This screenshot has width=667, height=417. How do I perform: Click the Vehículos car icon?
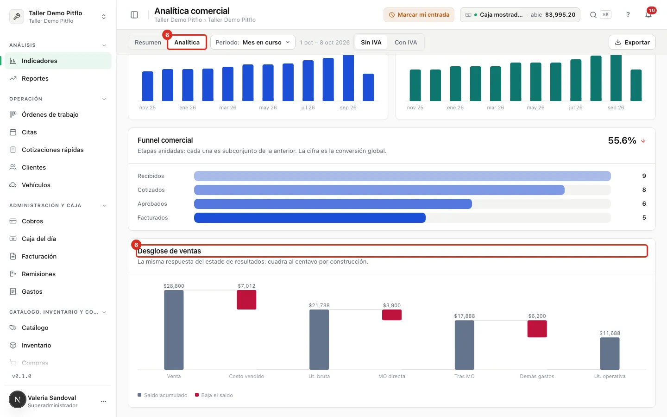13,185
